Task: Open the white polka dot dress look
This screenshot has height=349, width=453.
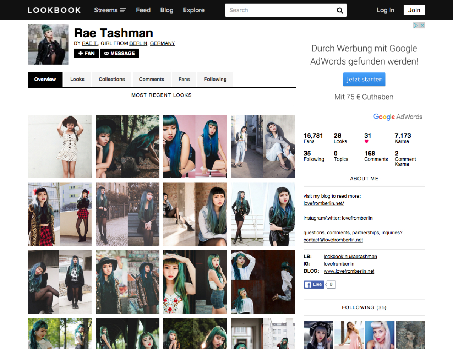Action: [x=60, y=146]
